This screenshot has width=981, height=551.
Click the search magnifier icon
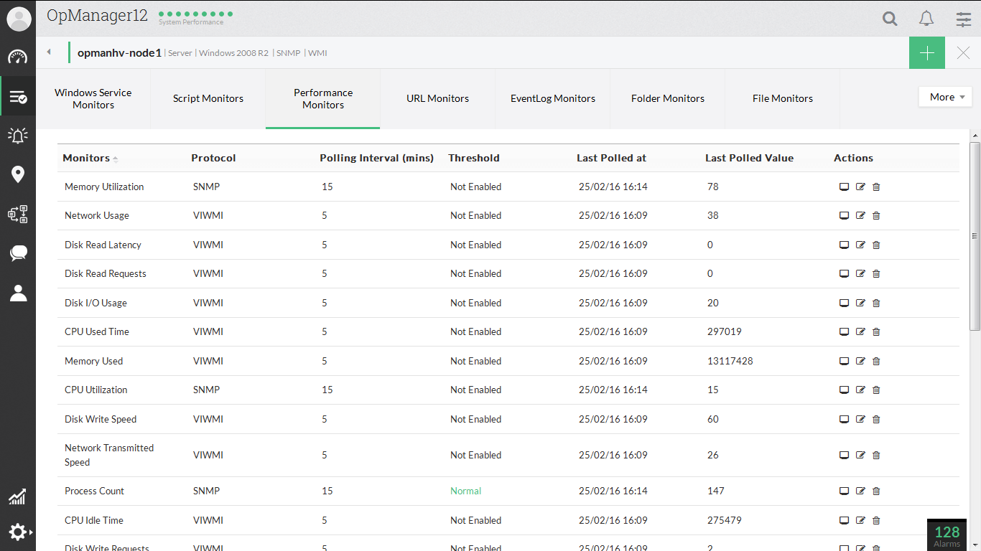(x=890, y=19)
